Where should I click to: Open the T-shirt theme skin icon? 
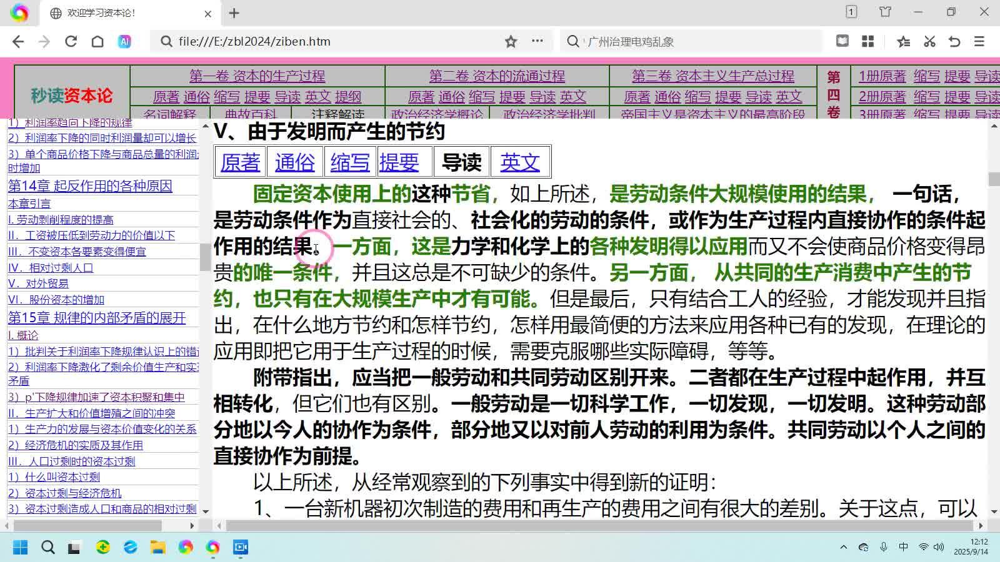(884, 11)
